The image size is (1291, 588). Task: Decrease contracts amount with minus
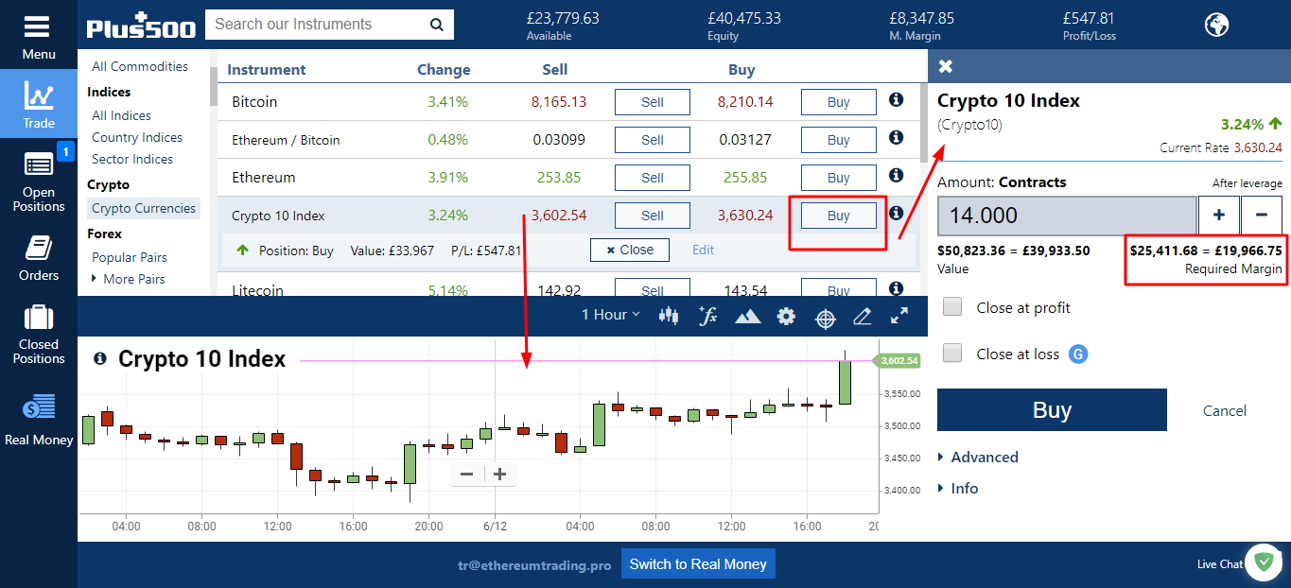[1262, 216]
